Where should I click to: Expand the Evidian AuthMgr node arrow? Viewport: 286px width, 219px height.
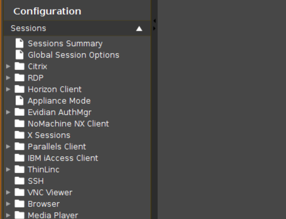[x=8, y=112]
